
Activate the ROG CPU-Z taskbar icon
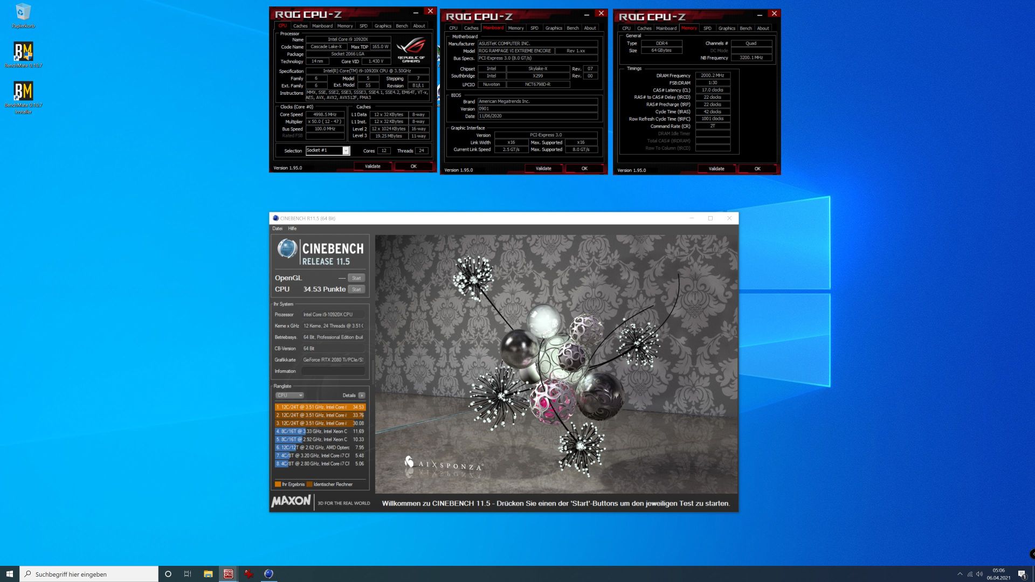(x=229, y=574)
